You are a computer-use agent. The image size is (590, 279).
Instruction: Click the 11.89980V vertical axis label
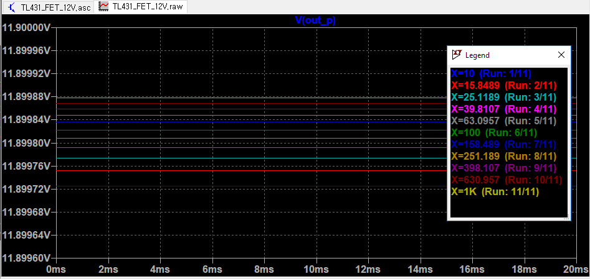click(26, 143)
